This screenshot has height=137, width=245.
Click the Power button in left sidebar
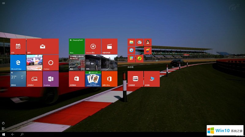click(x=3, y=123)
